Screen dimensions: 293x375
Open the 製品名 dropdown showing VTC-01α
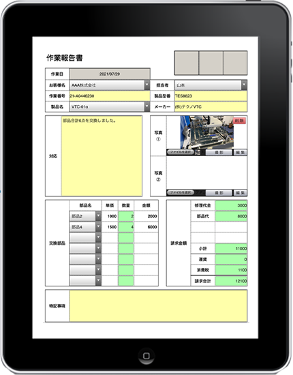tap(110, 106)
